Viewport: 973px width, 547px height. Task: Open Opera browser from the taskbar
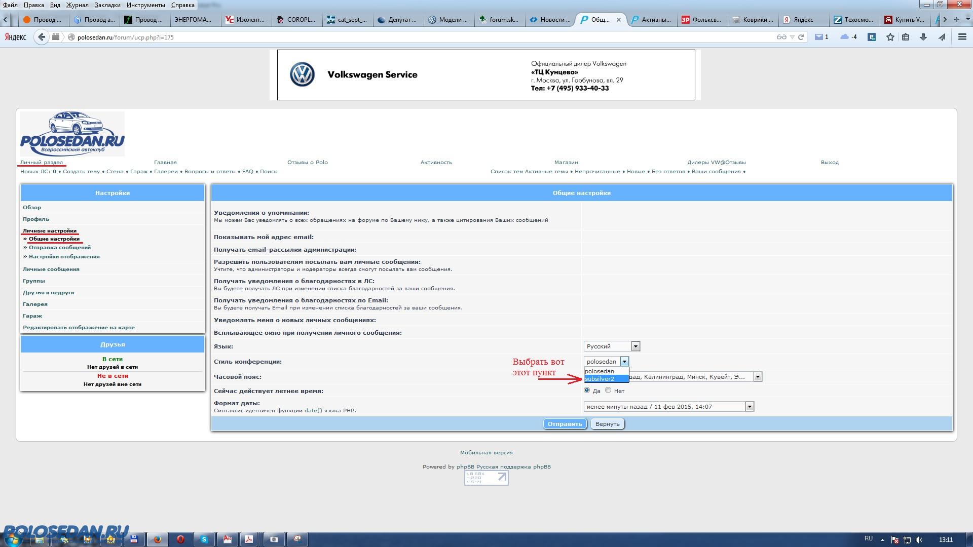[x=180, y=539]
